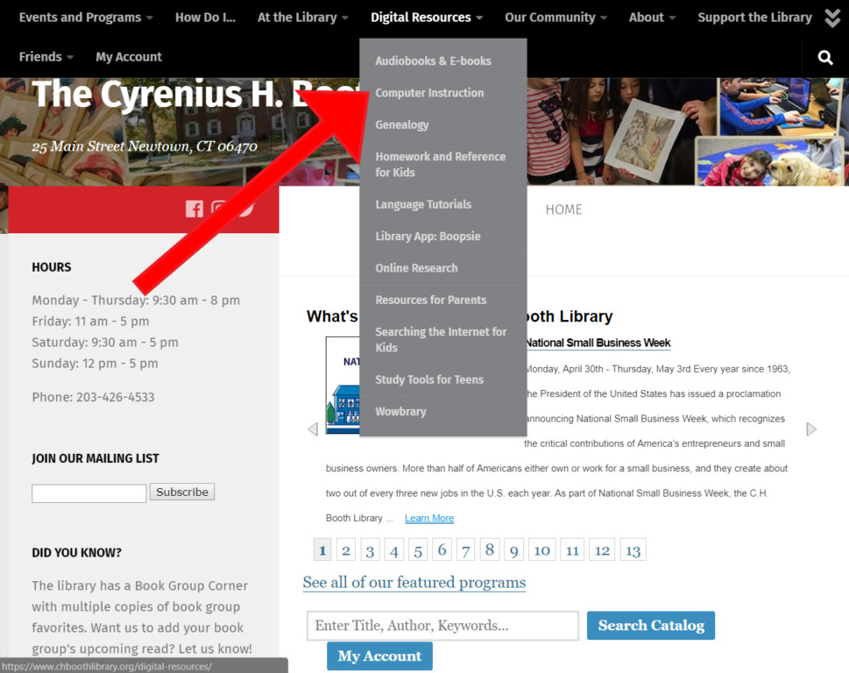Jump to featured slide 12
This screenshot has height=673, width=849.
point(602,550)
